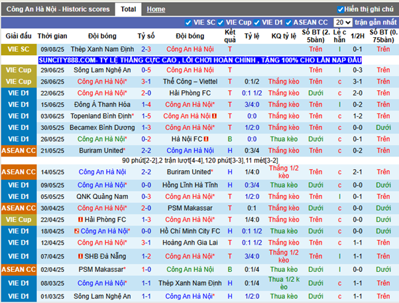Uncheck the VIE D1 league filter
This screenshot has width=399, height=303.
pos(256,23)
